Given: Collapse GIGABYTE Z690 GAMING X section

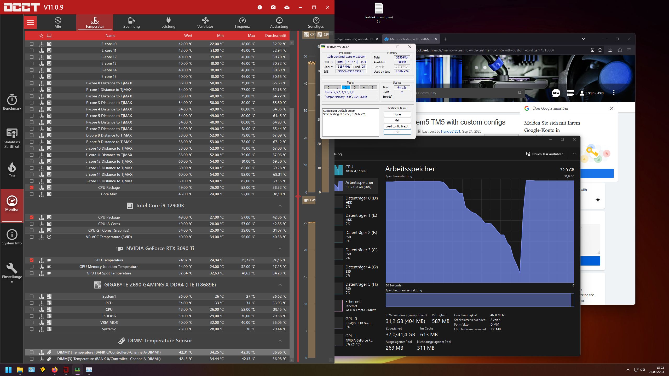Looking at the screenshot, I should (x=280, y=285).
